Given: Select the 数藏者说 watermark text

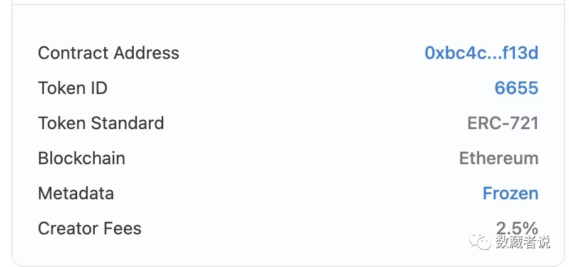Looking at the screenshot, I should click(x=523, y=242).
